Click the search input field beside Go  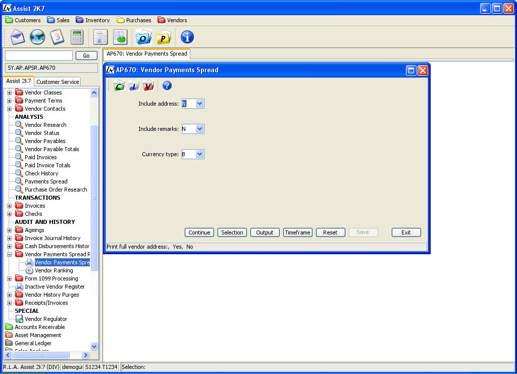[39, 56]
